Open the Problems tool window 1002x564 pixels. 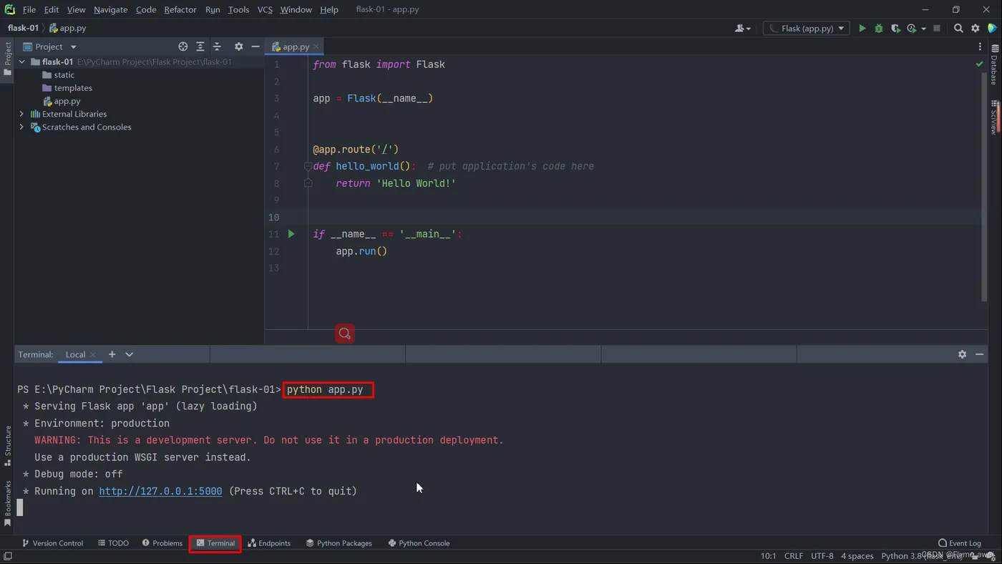pos(162,543)
